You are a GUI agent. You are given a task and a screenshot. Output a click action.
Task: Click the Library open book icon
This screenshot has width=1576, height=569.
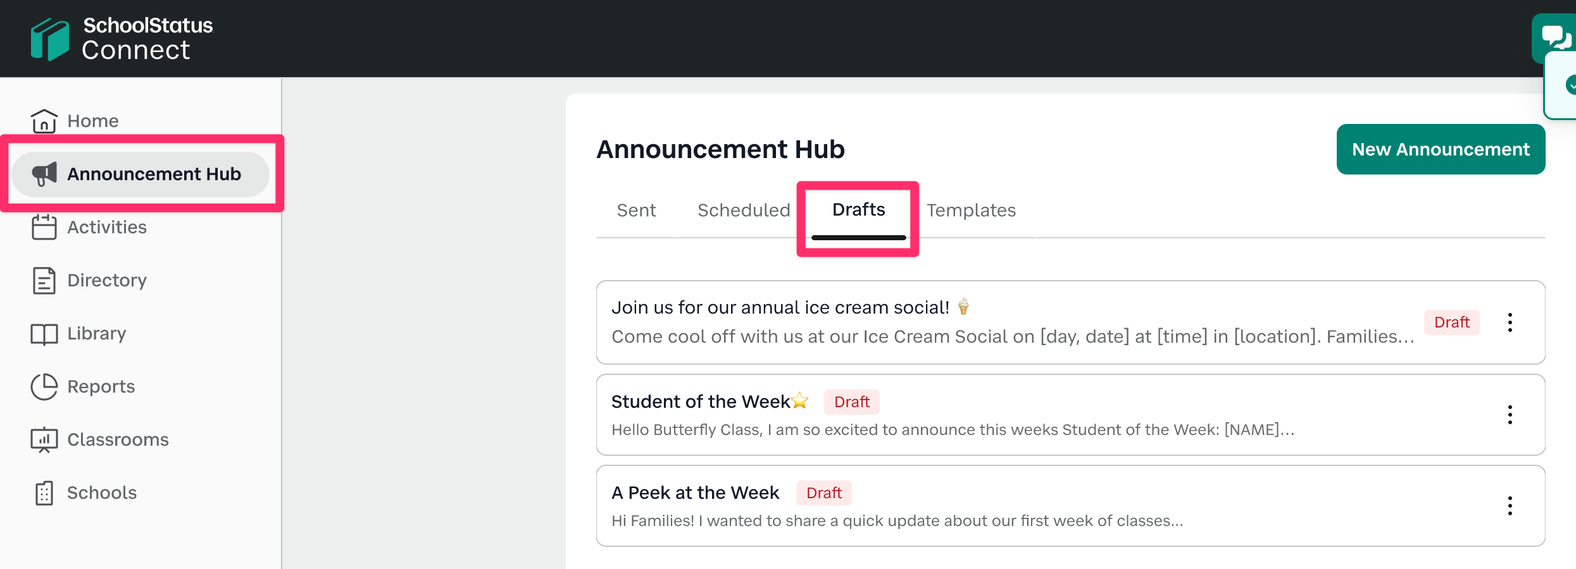pyautogui.click(x=44, y=333)
